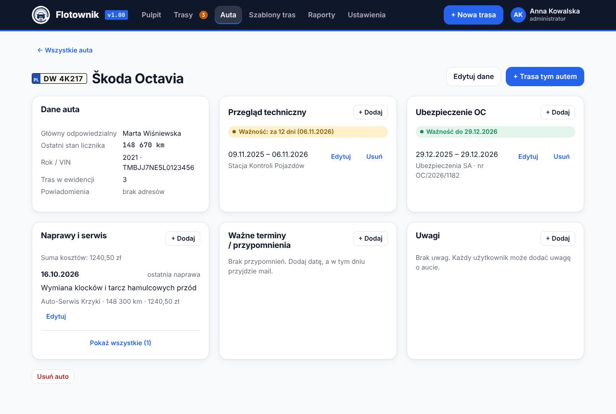Go to the Trasy section
Viewport: 616px width, 414px height.
pyautogui.click(x=183, y=15)
